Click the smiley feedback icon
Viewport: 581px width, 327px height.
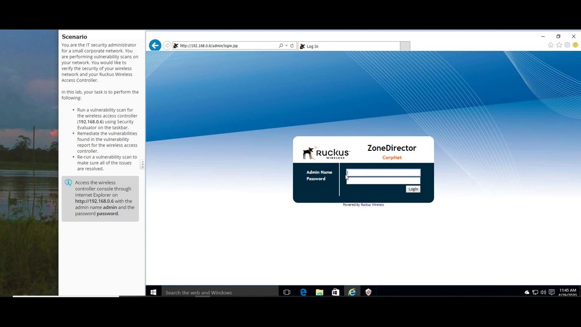pyautogui.click(x=576, y=45)
